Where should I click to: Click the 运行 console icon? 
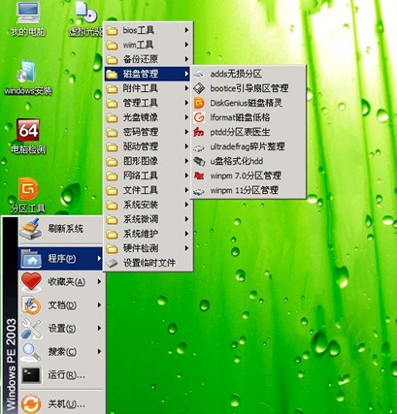pyautogui.click(x=31, y=375)
